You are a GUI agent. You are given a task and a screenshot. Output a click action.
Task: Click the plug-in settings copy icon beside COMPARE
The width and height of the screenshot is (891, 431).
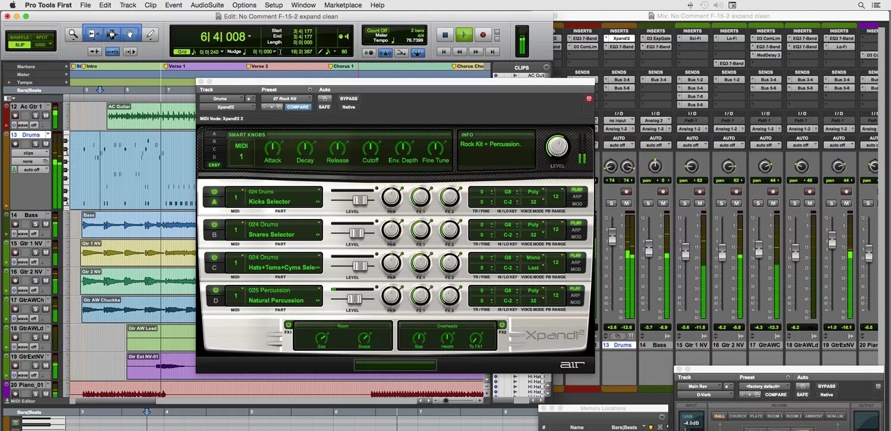click(x=279, y=107)
